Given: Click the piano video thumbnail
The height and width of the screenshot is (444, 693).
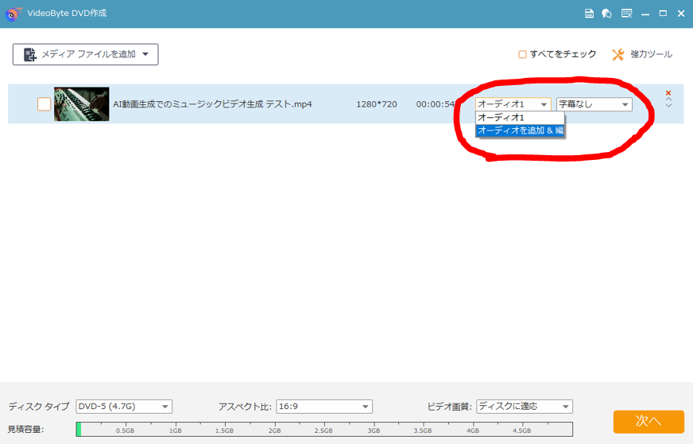Looking at the screenshot, I should pos(81,104).
